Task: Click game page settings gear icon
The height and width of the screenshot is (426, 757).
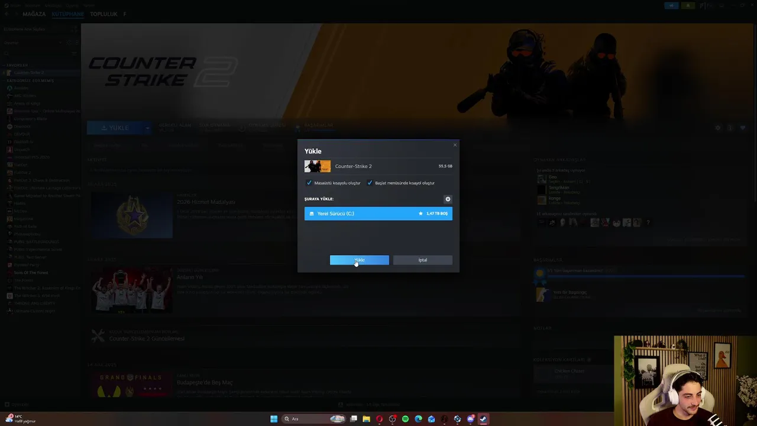Action: 718,128
